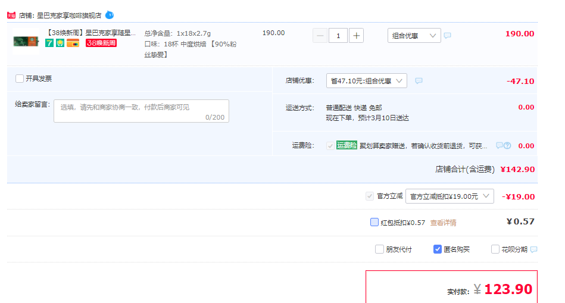Click the green 7-day return badge icon
This screenshot has width=565, height=303.
(x=49, y=43)
